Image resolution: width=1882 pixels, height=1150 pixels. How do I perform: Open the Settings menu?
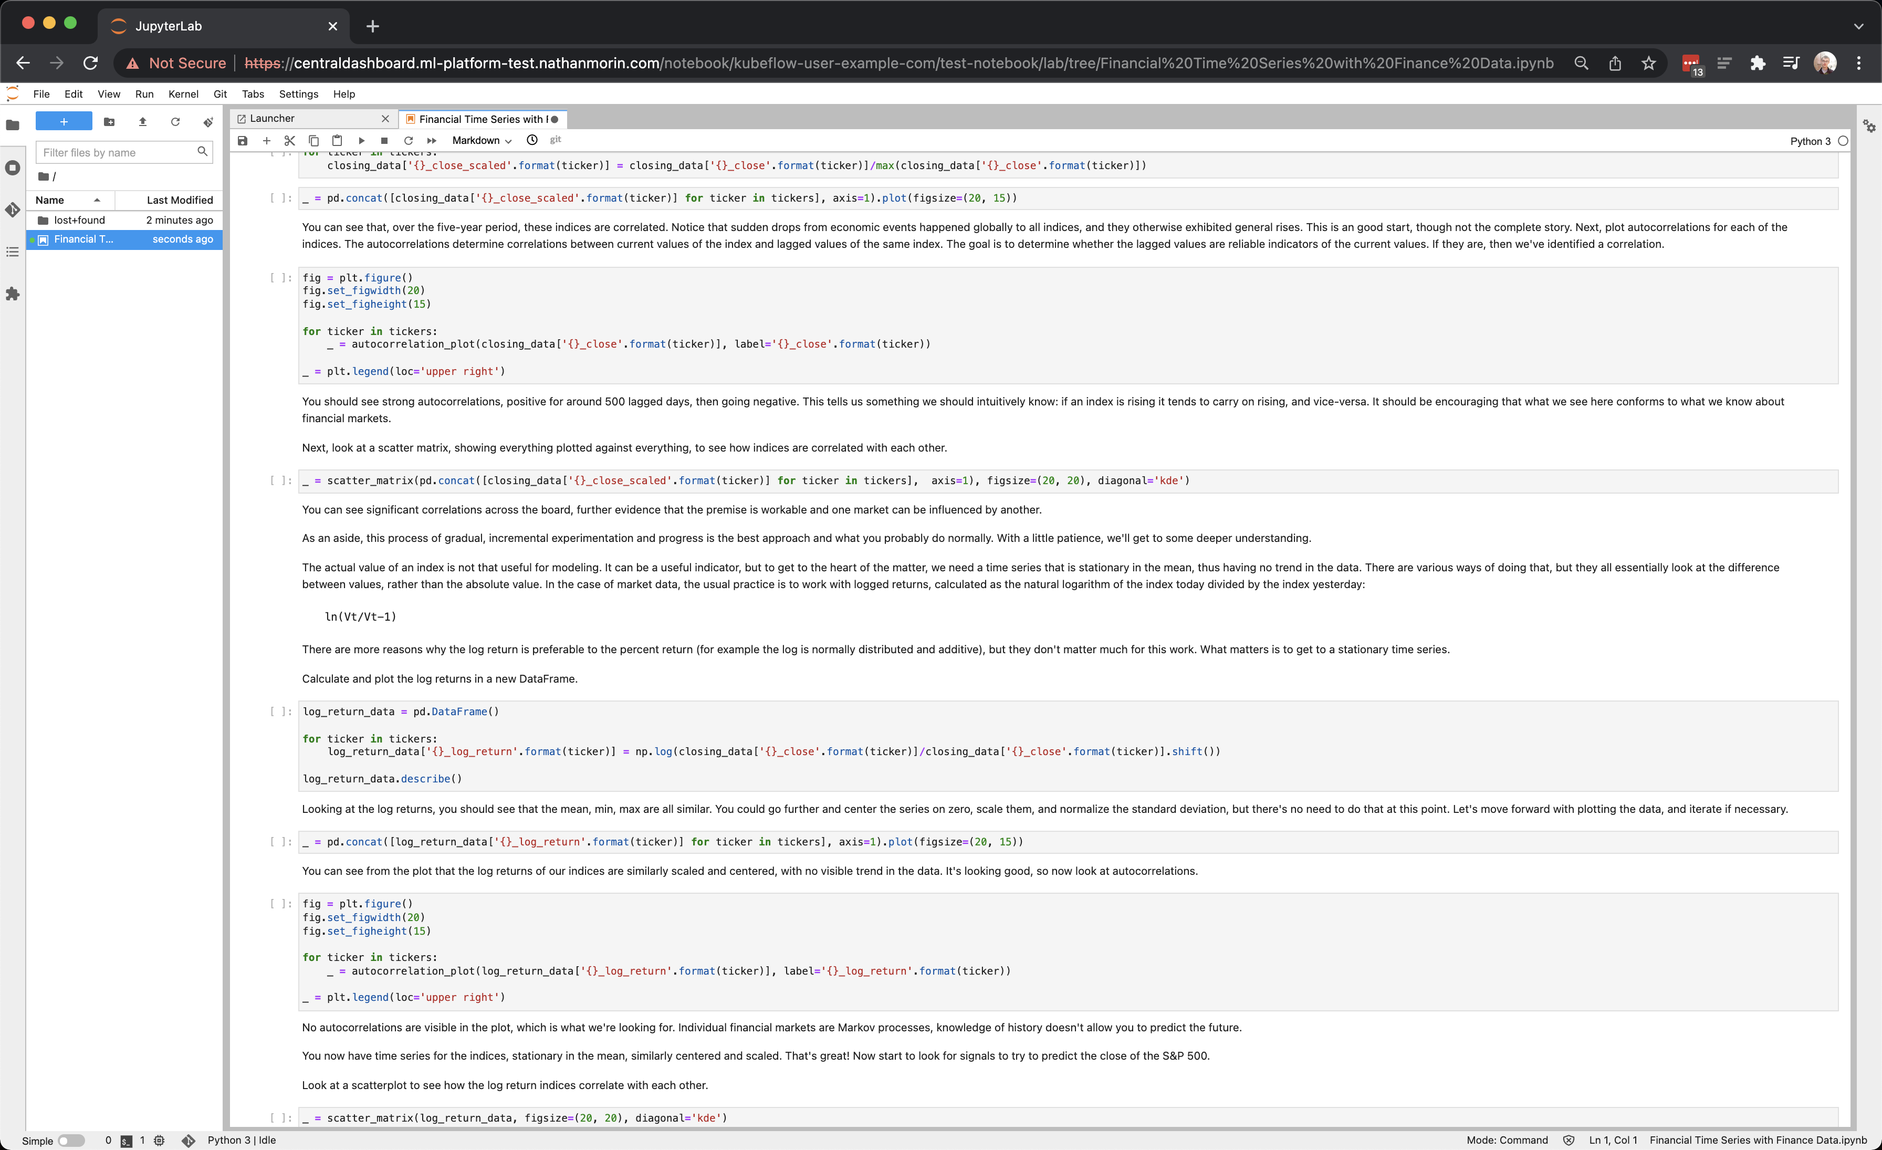tap(299, 94)
